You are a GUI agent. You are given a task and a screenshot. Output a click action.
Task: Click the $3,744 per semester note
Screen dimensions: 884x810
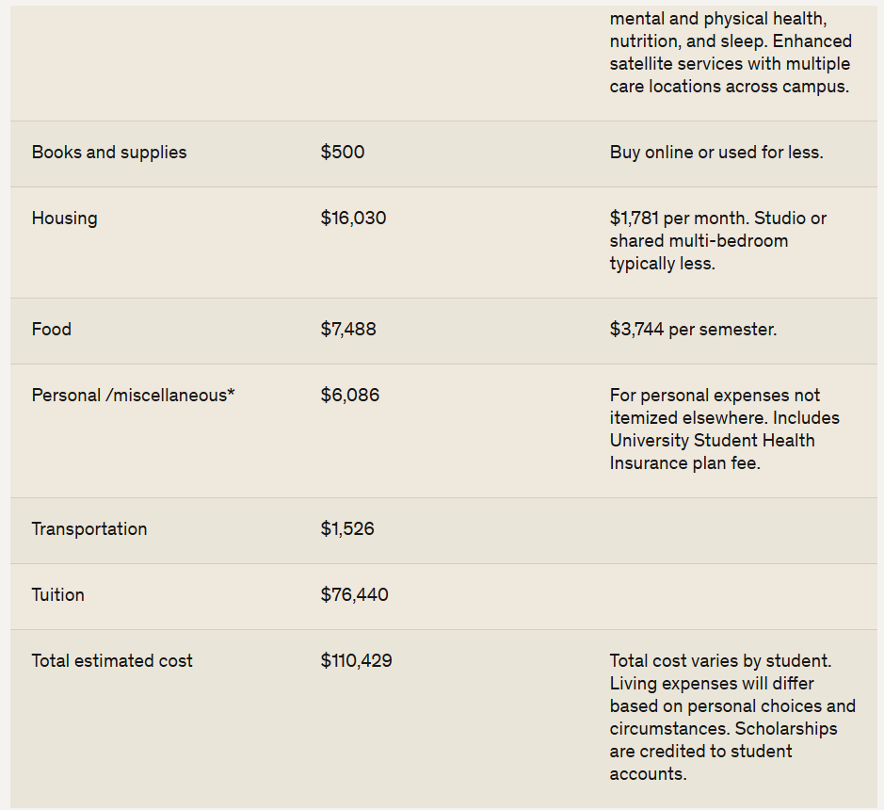(693, 330)
